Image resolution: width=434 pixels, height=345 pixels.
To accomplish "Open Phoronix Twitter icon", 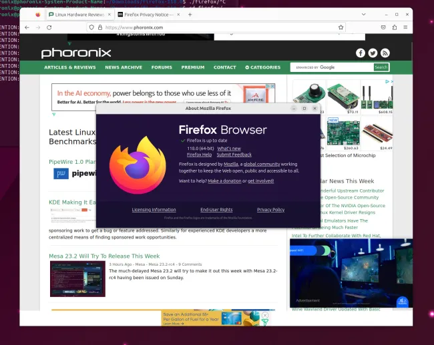I will coord(373,53).
